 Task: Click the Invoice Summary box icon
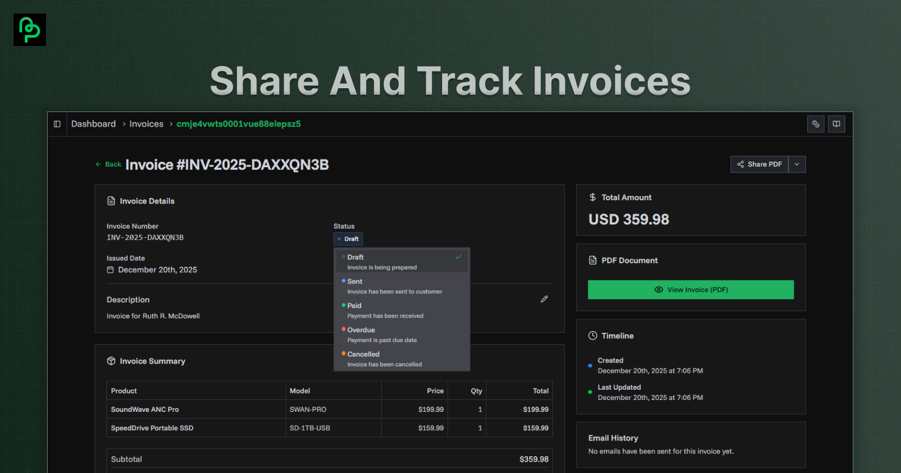111,361
